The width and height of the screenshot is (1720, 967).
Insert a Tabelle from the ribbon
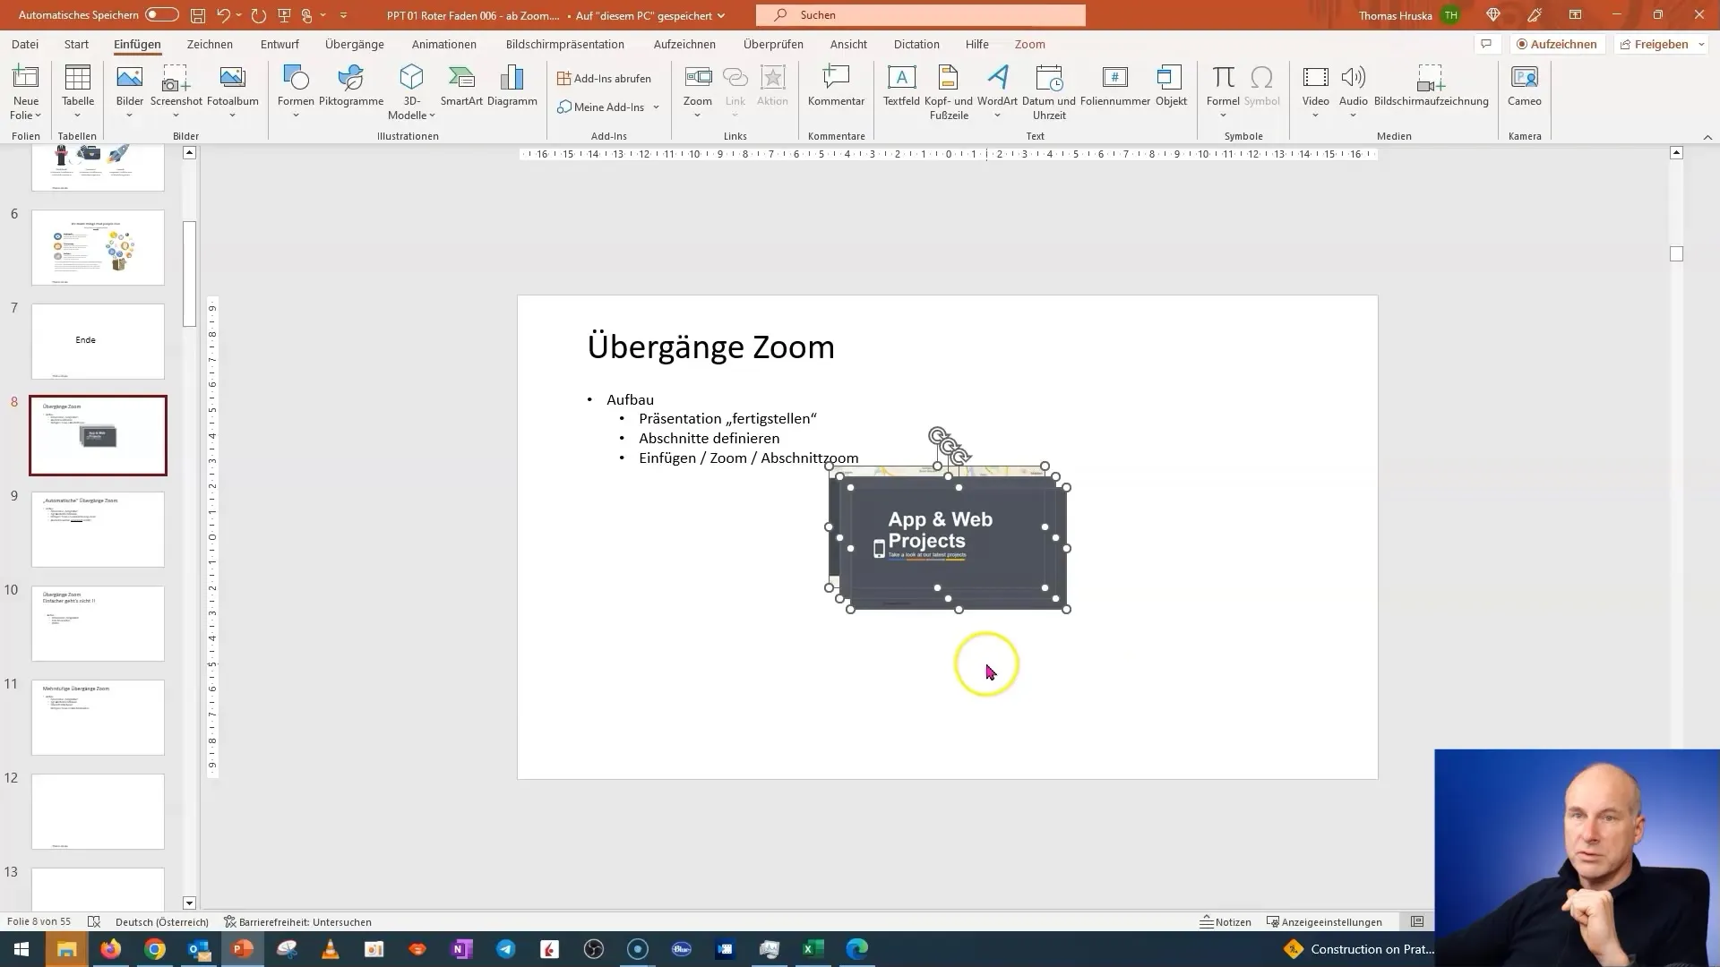tap(78, 92)
